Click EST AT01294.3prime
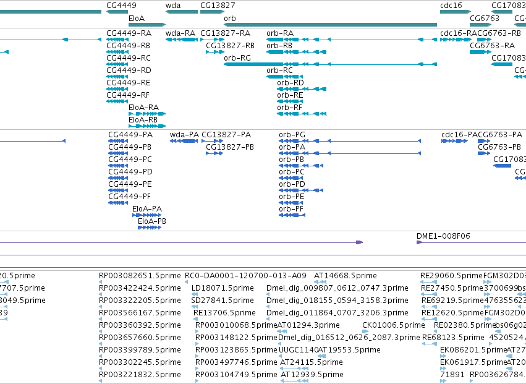The height and width of the screenshot is (384, 526). pos(308,326)
